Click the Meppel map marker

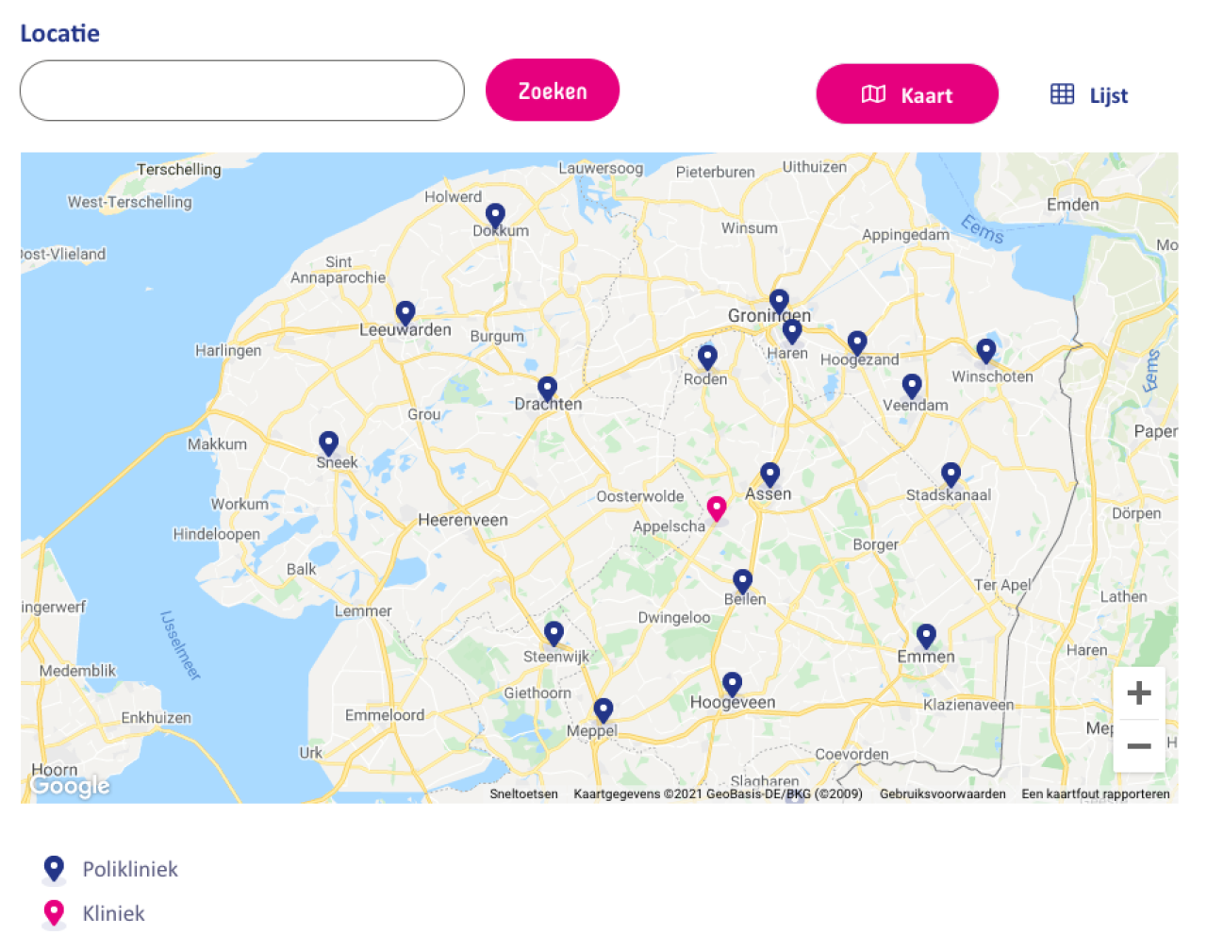click(603, 709)
